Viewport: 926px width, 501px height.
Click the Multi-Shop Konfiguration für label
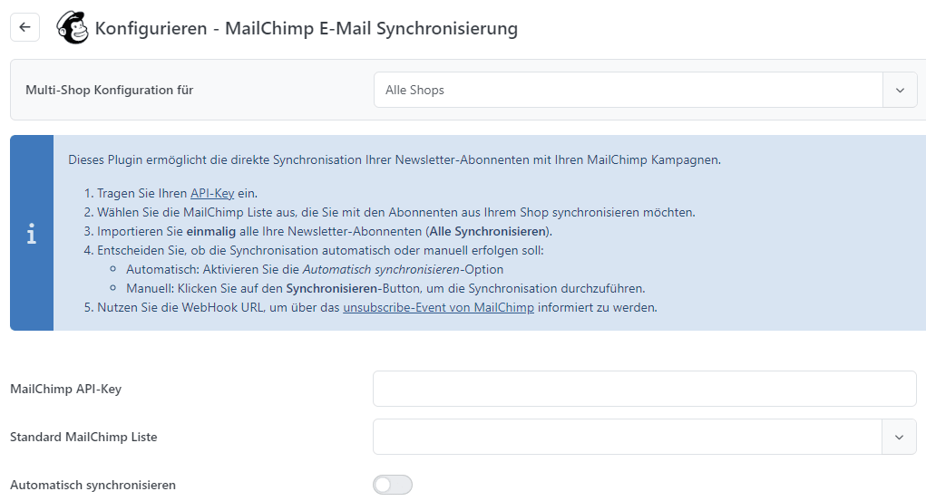point(109,91)
